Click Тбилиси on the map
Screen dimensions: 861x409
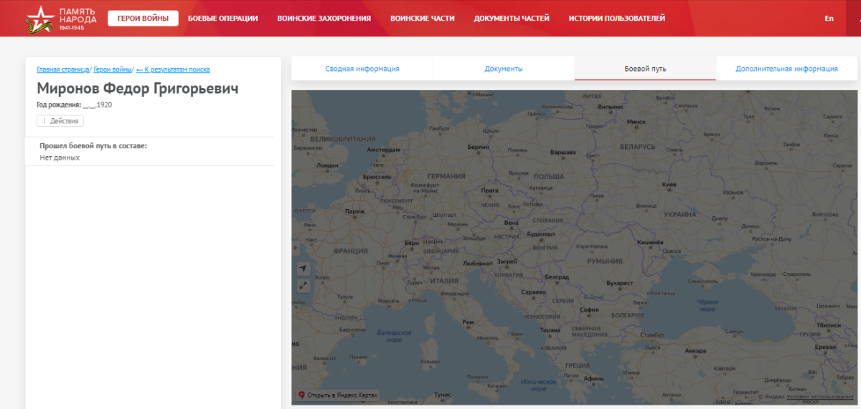pos(828,326)
